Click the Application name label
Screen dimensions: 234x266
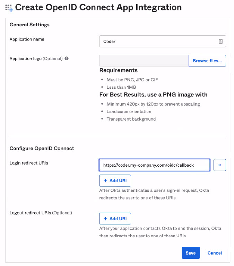pos(27,39)
